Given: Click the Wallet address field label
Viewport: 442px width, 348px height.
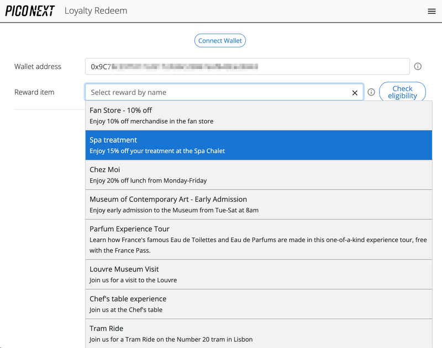Looking at the screenshot, I should (x=38, y=67).
